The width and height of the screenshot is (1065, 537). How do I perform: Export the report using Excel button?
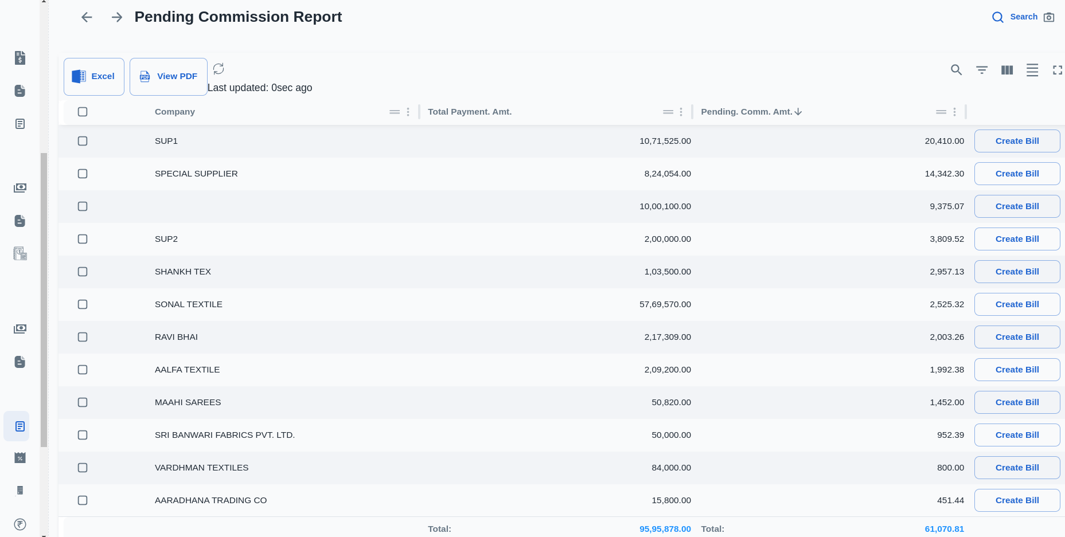click(x=94, y=76)
